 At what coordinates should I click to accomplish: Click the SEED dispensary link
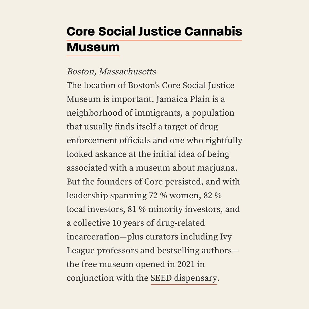click(183, 278)
